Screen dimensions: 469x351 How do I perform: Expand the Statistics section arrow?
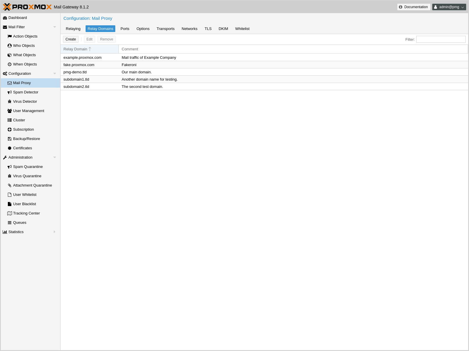[54, 232]
